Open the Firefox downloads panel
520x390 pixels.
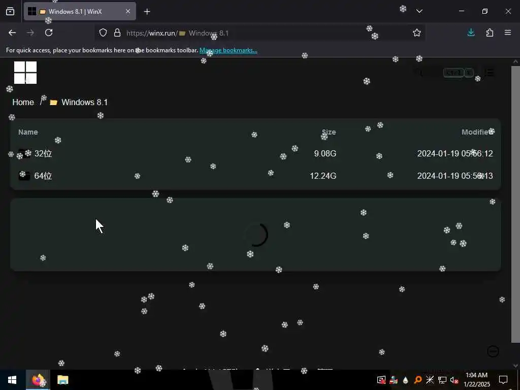click(471, 32)
